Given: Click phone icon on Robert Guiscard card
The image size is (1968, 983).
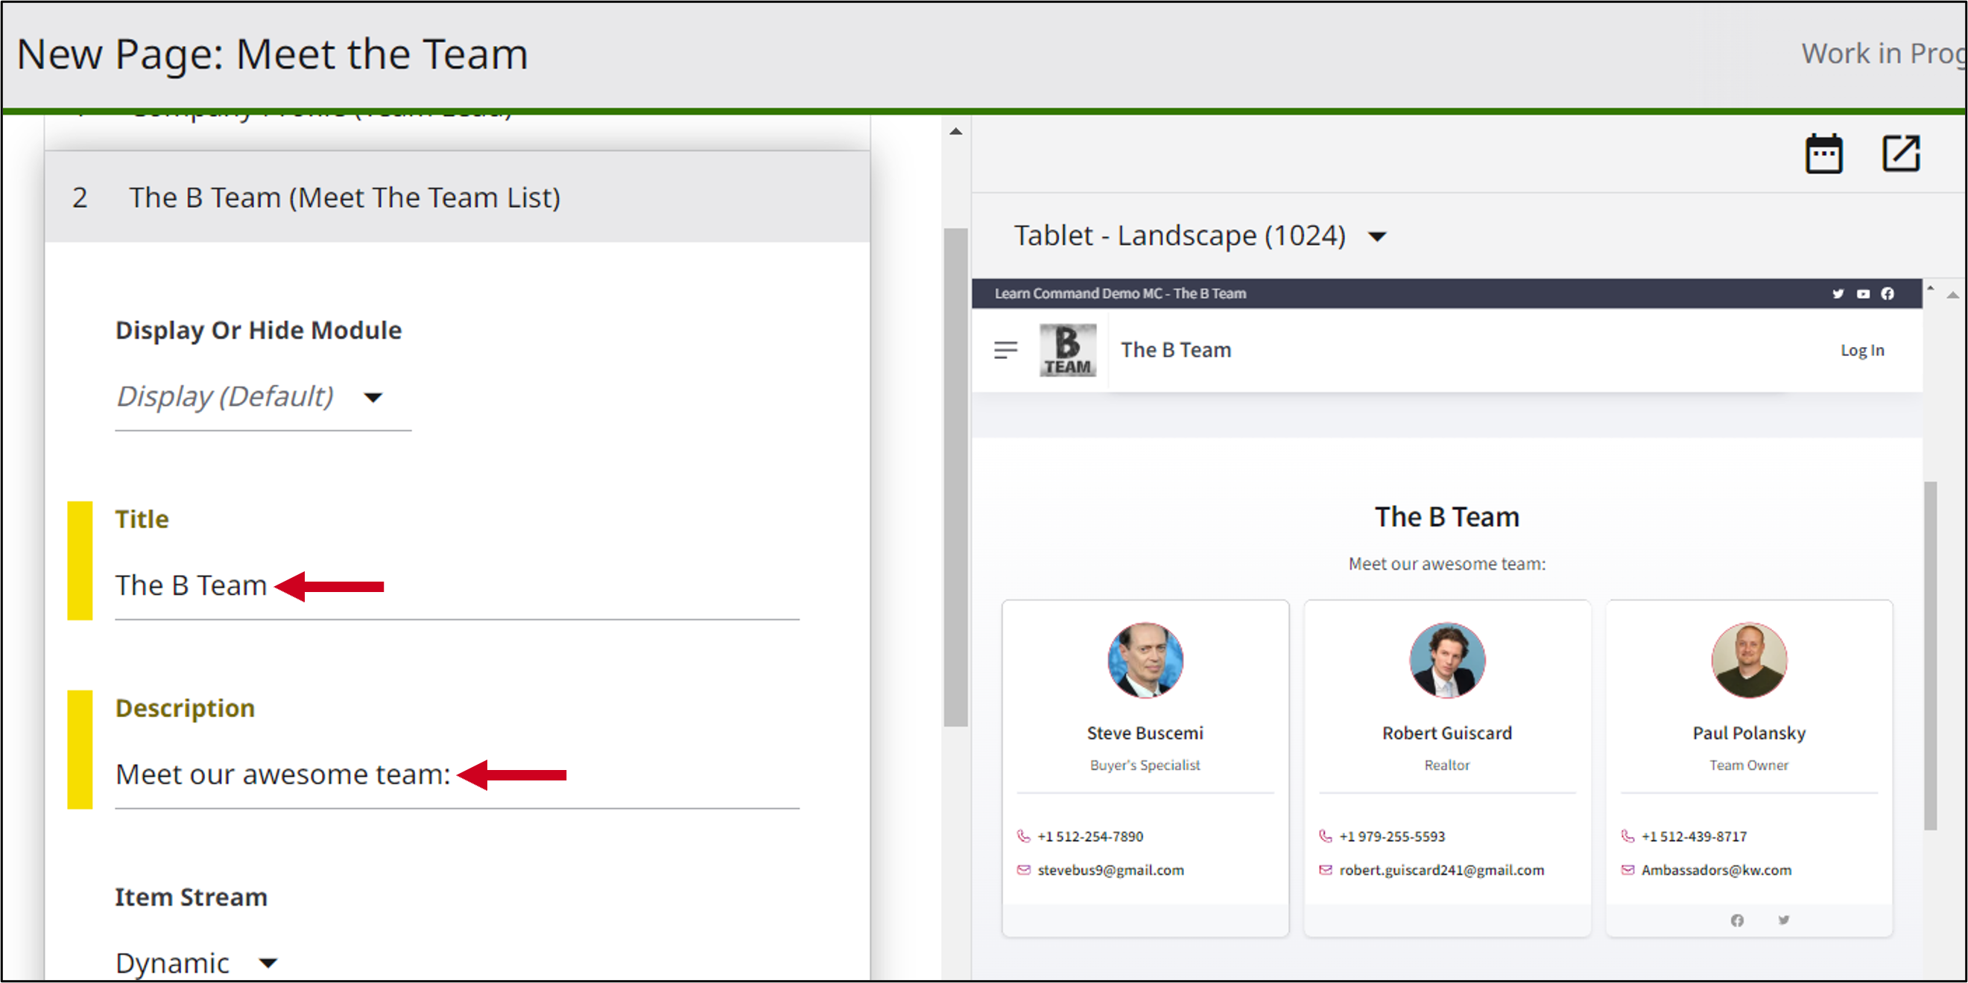Looking at the screenshot, I should [1325, 836].
